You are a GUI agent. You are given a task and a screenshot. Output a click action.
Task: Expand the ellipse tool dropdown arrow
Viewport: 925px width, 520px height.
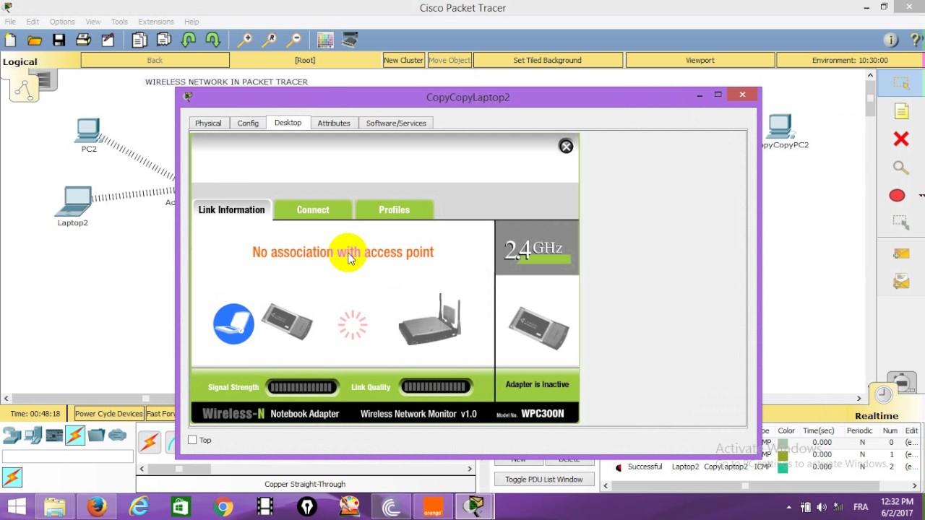pos(921,196)
